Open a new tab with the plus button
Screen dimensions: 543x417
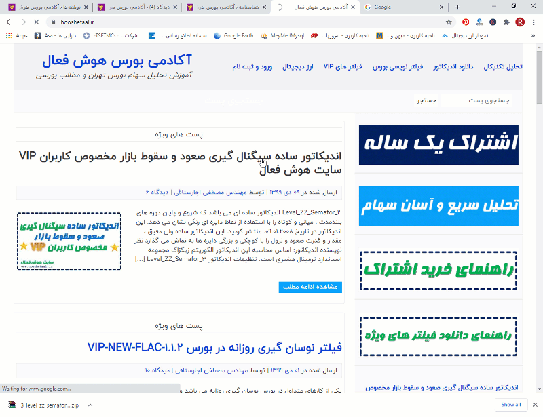click(x=457, y=7)
